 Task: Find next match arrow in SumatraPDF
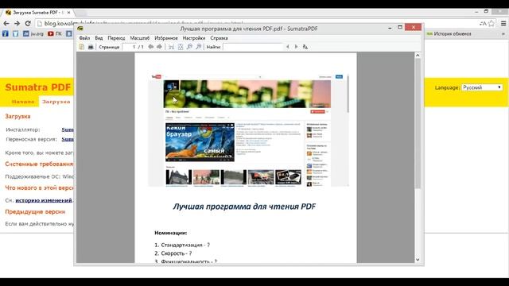[296, 47]
